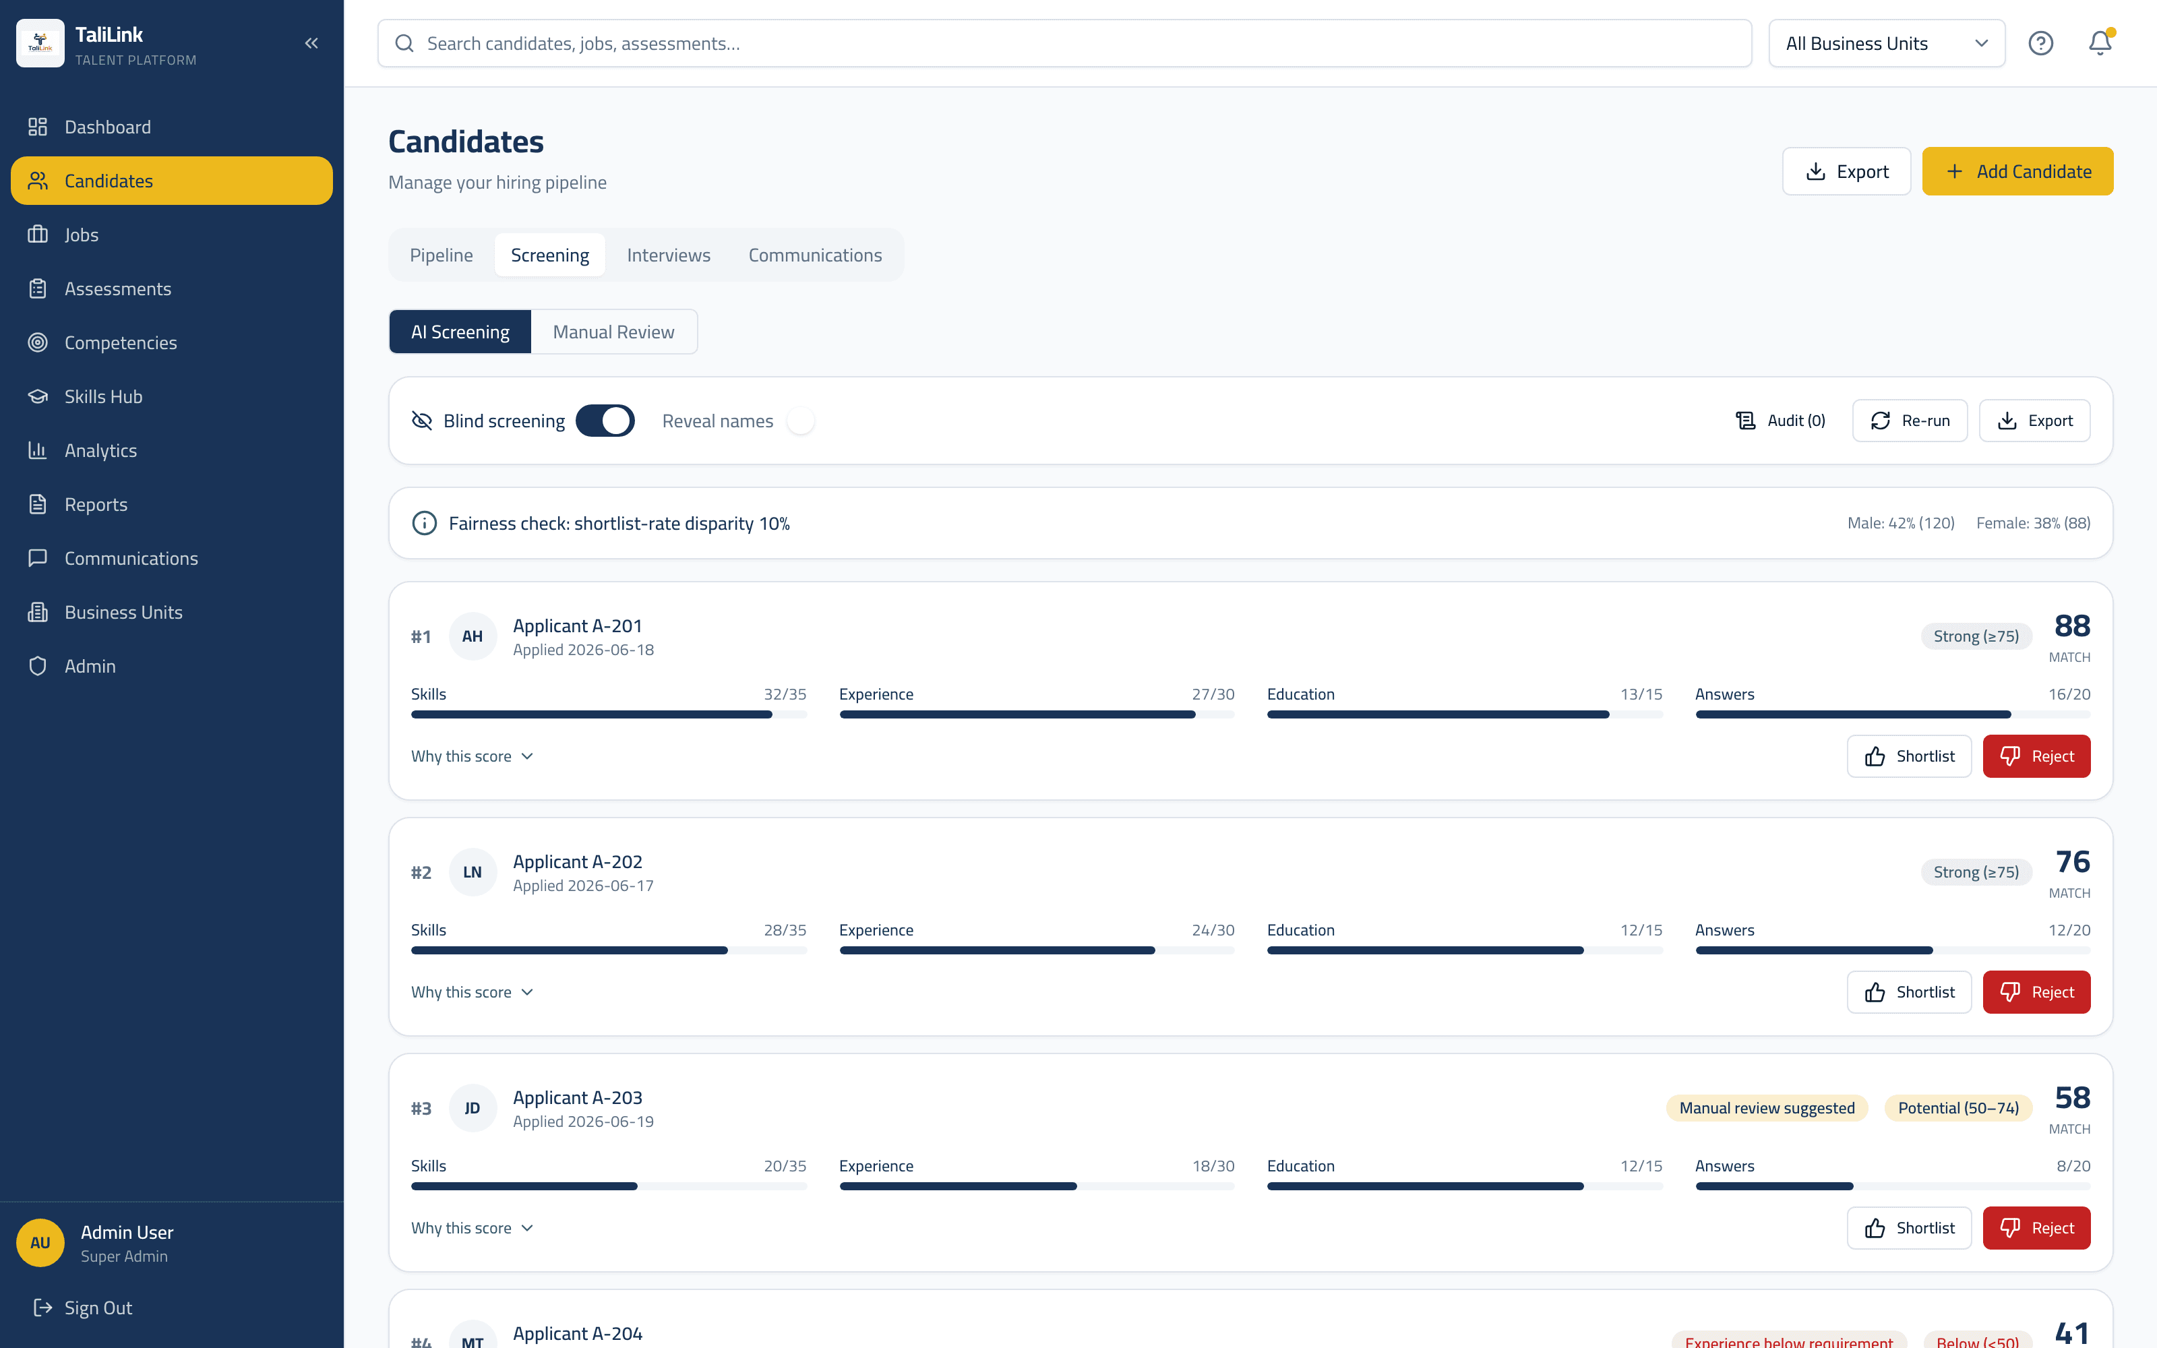Click the Applicant A-204 name

click(578, 1333)
